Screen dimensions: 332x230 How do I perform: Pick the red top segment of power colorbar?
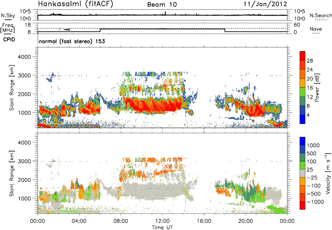(x=303, y=56)
